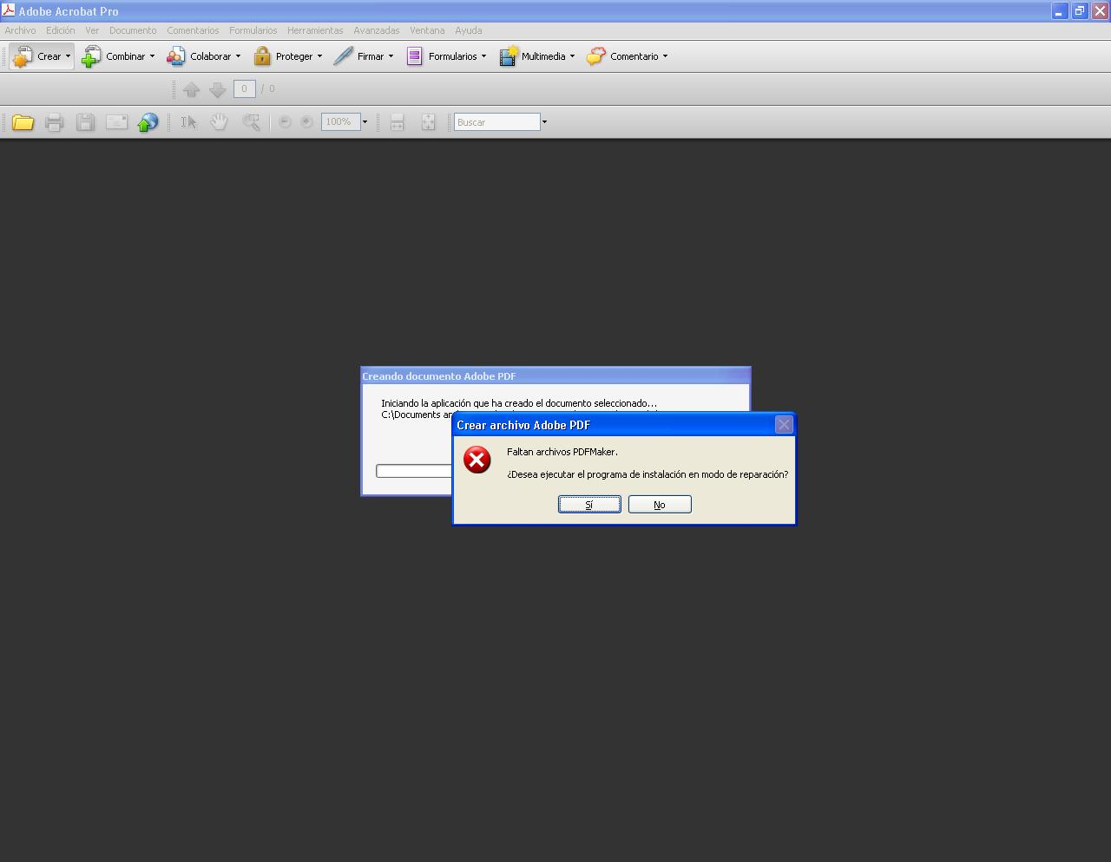Click the globe upload icon
Image resolution: width=1111 pixels, height=862 pixels.
click(148, 122)
